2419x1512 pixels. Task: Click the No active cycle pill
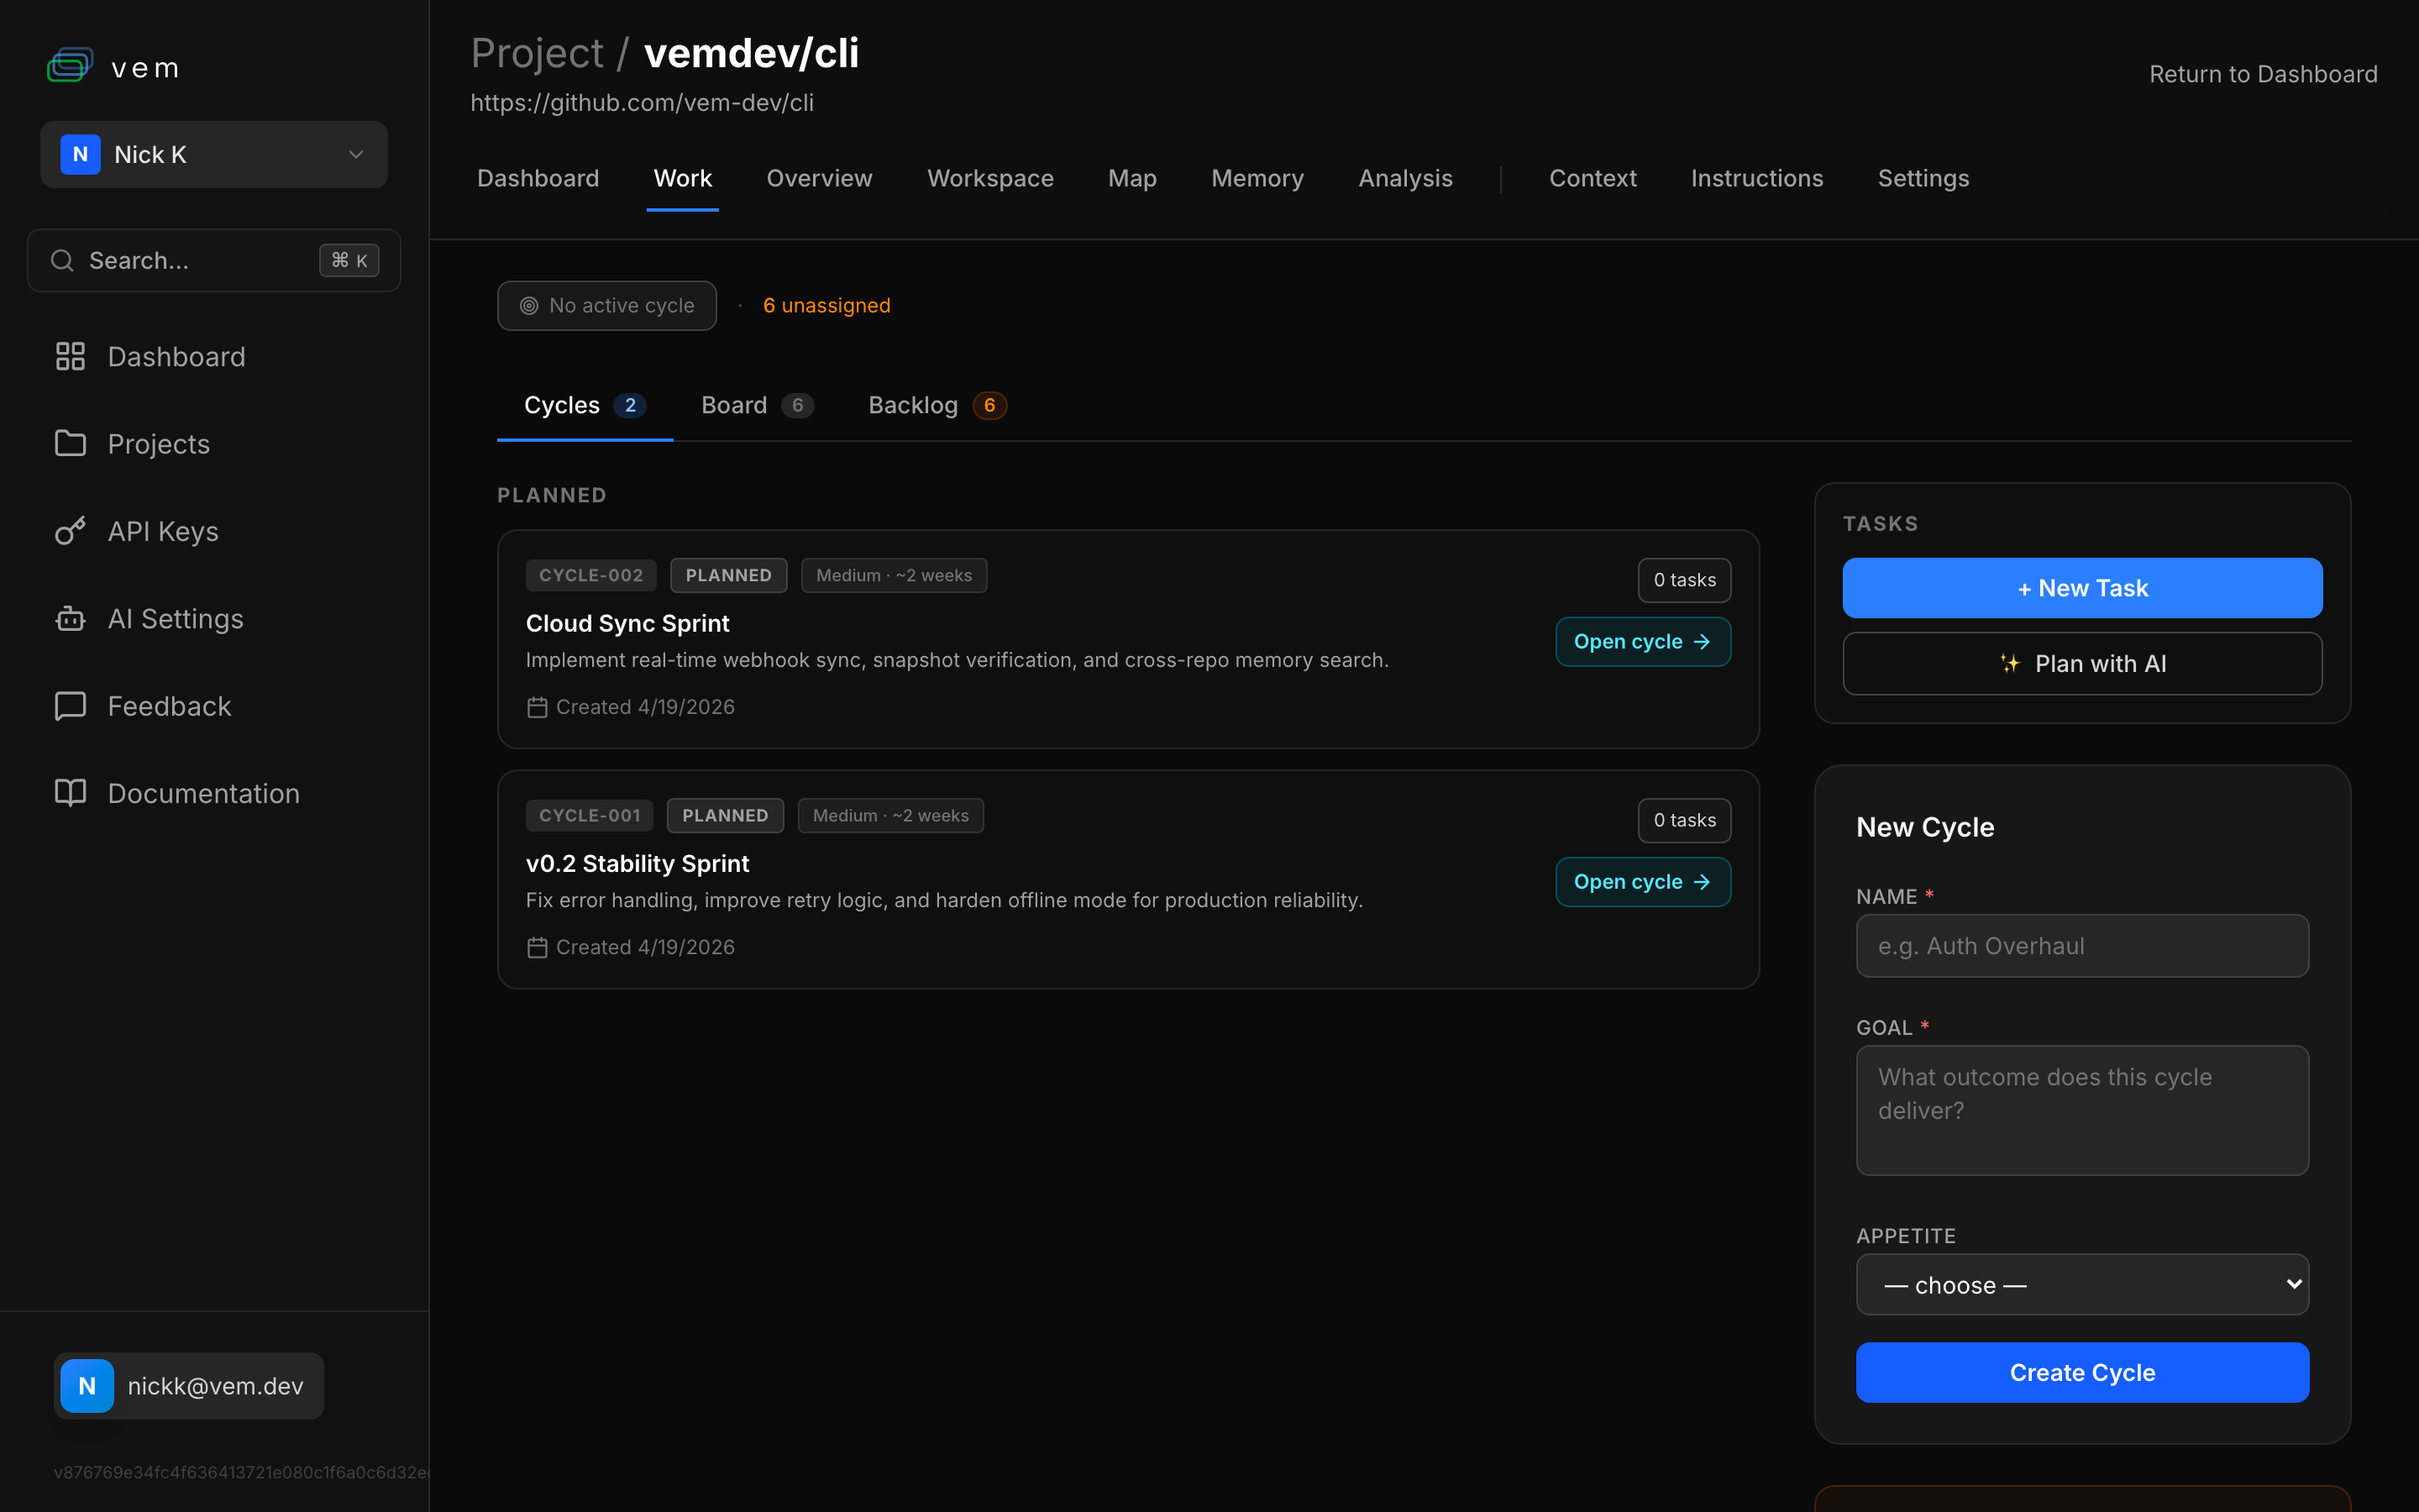click(x=606, y=306)
